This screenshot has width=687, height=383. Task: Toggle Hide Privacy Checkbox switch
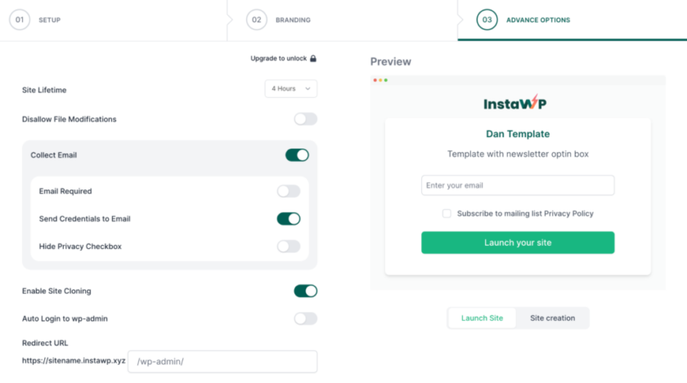288,247
